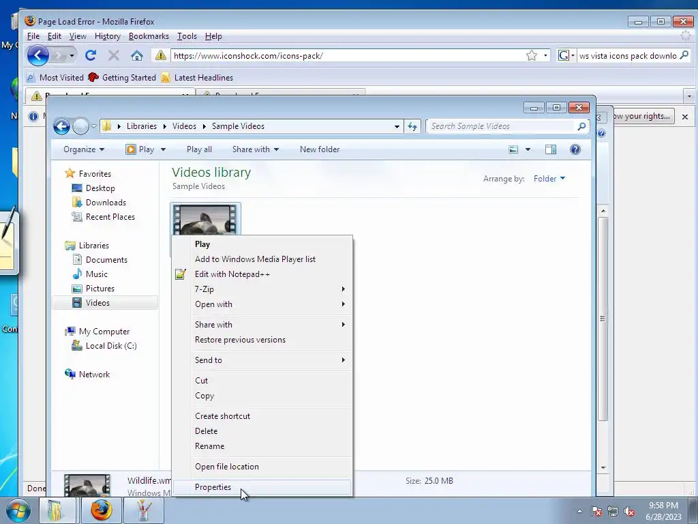
Task: Click Play all toolbar button
Action: point(199,149)
